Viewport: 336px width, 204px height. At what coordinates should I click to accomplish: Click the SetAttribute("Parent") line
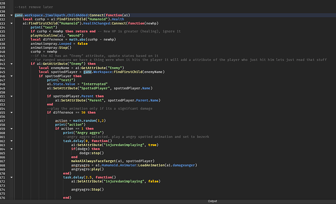click(108, 100)
